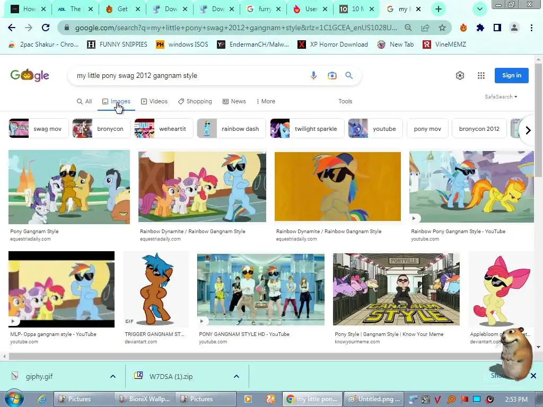
Task: Switch to the Shopping results tab
Action: pyautogui.click(x=195, y=101)
